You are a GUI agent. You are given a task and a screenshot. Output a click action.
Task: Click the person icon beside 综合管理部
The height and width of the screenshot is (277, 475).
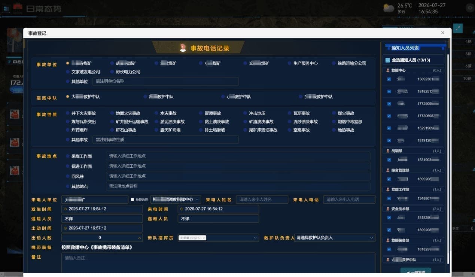(388, 170)
